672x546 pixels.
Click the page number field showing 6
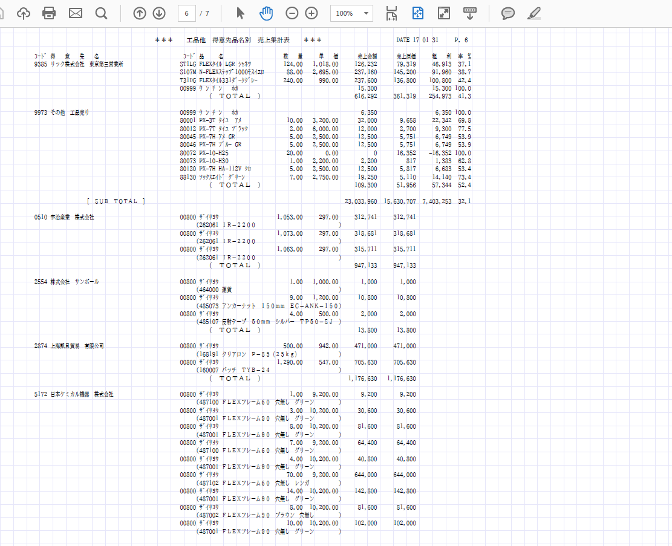point(186,13)
